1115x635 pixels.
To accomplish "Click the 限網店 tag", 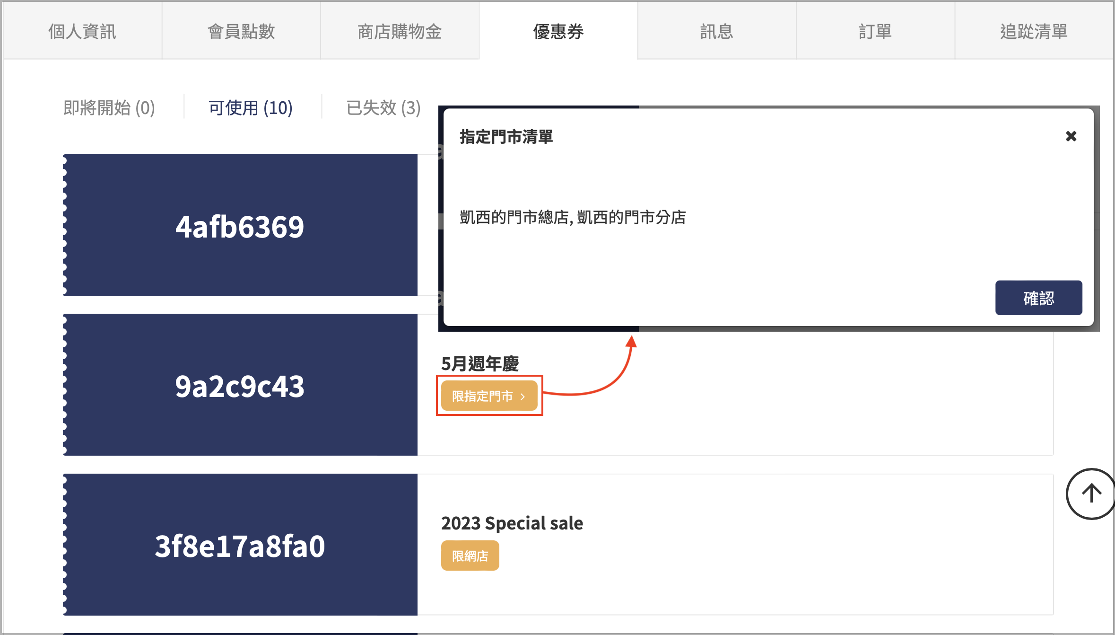I will coord(470,556).
